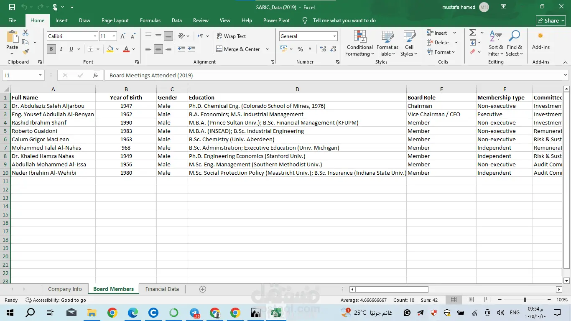
Task: Open Cell Styles dropdown
Action: pos(409,43)
